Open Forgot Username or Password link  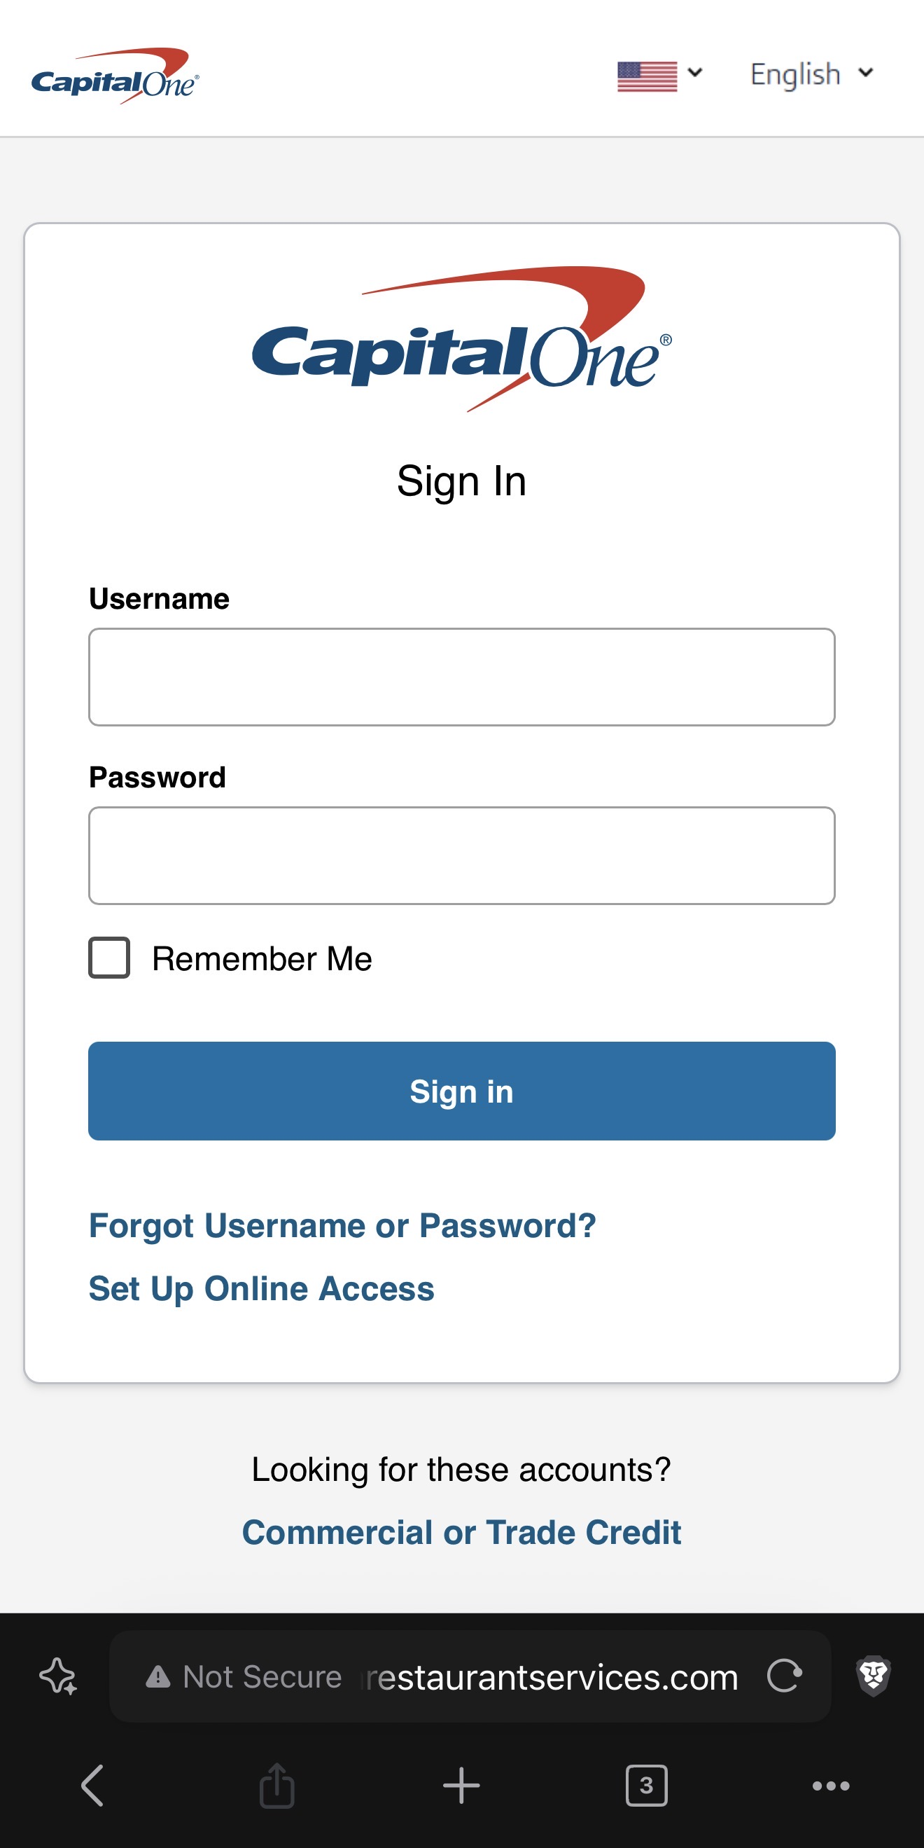342,1225
